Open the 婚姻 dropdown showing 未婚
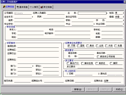The image size is (126, 95). [x=119, y=17]
